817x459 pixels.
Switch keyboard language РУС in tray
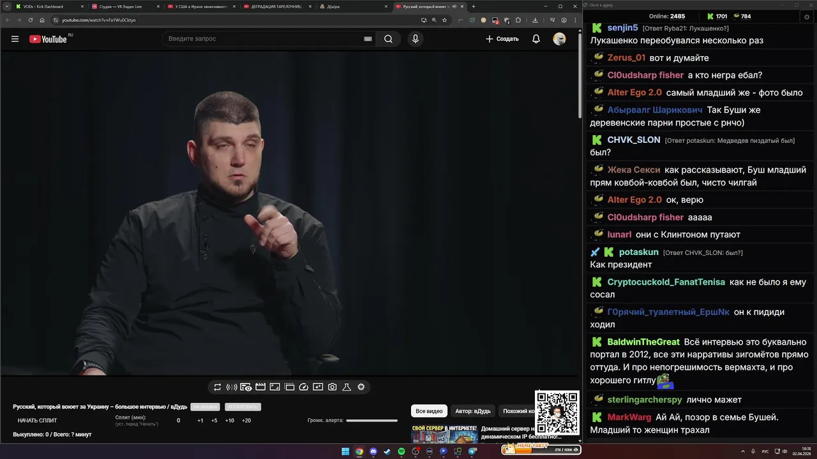tap(765, 451)
